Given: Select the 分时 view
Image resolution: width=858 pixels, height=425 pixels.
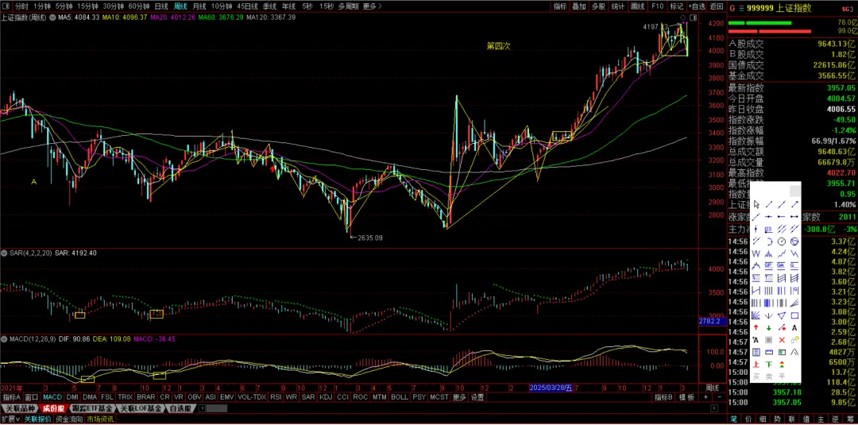Looking at the screenshot, I should (x=21, y=6).
